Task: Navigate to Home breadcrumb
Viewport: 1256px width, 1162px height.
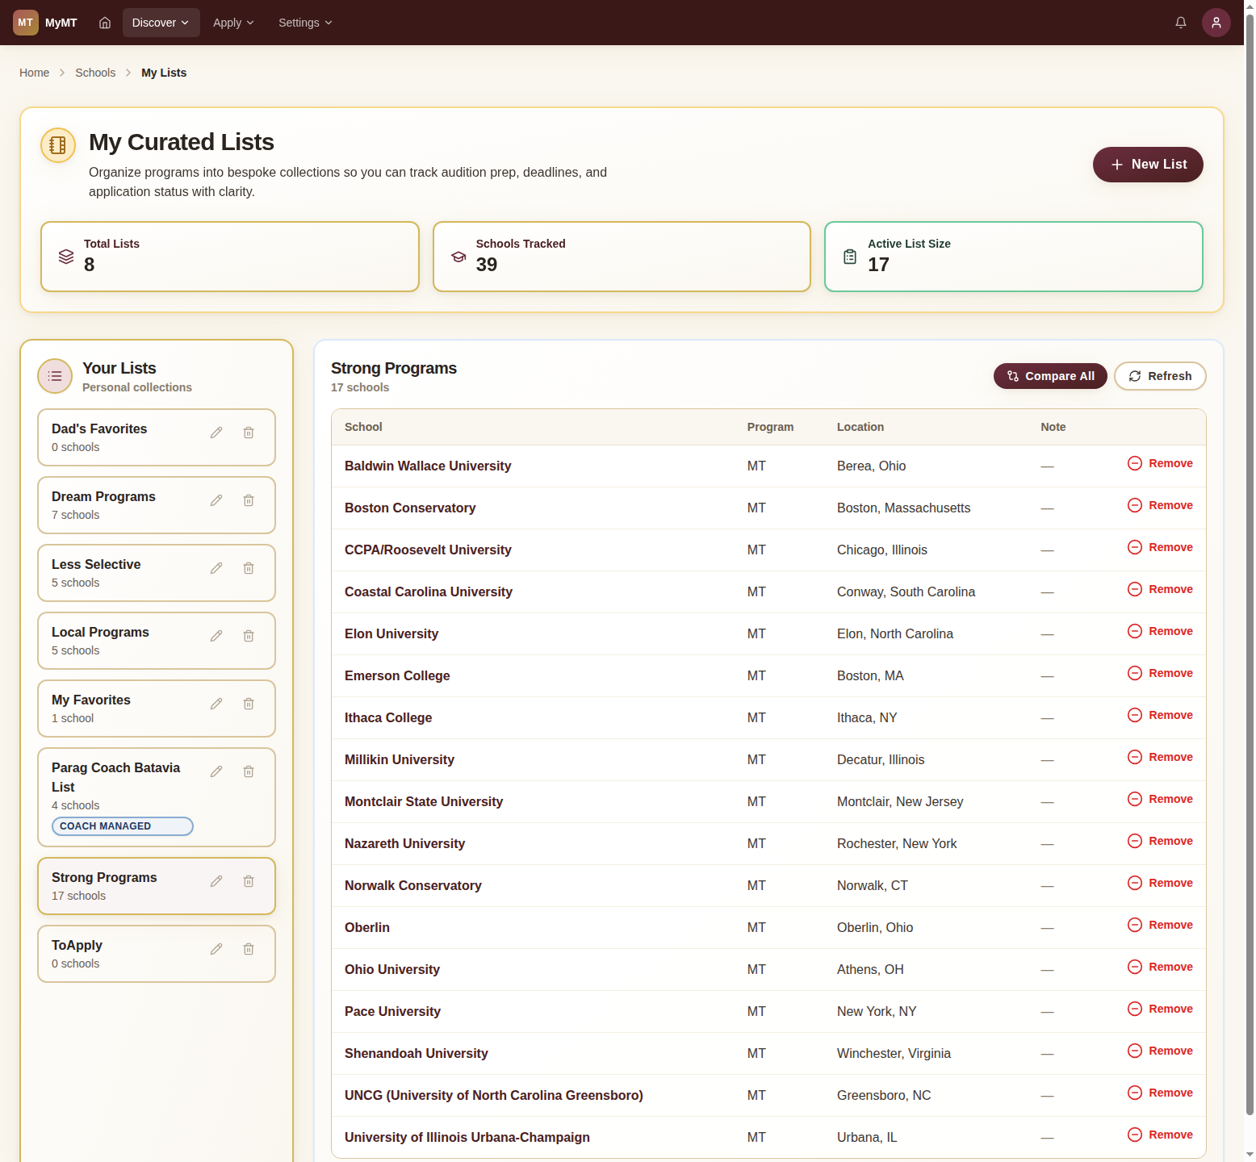Action: point(34,73)
